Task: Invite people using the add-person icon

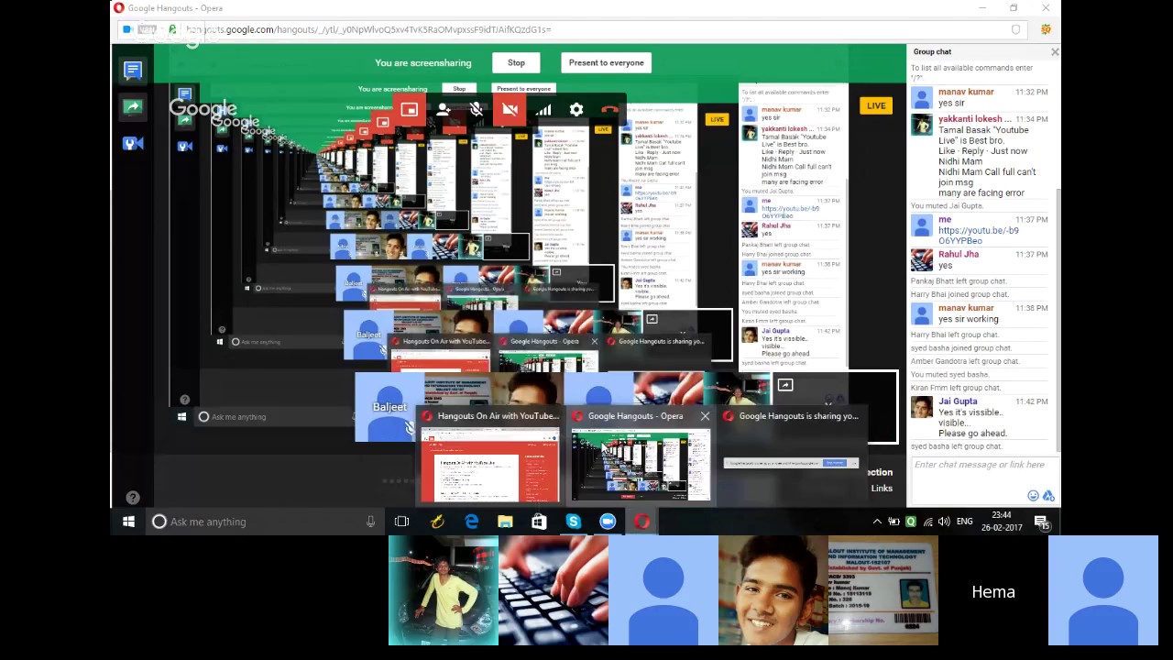Action: tap(444, 110)
